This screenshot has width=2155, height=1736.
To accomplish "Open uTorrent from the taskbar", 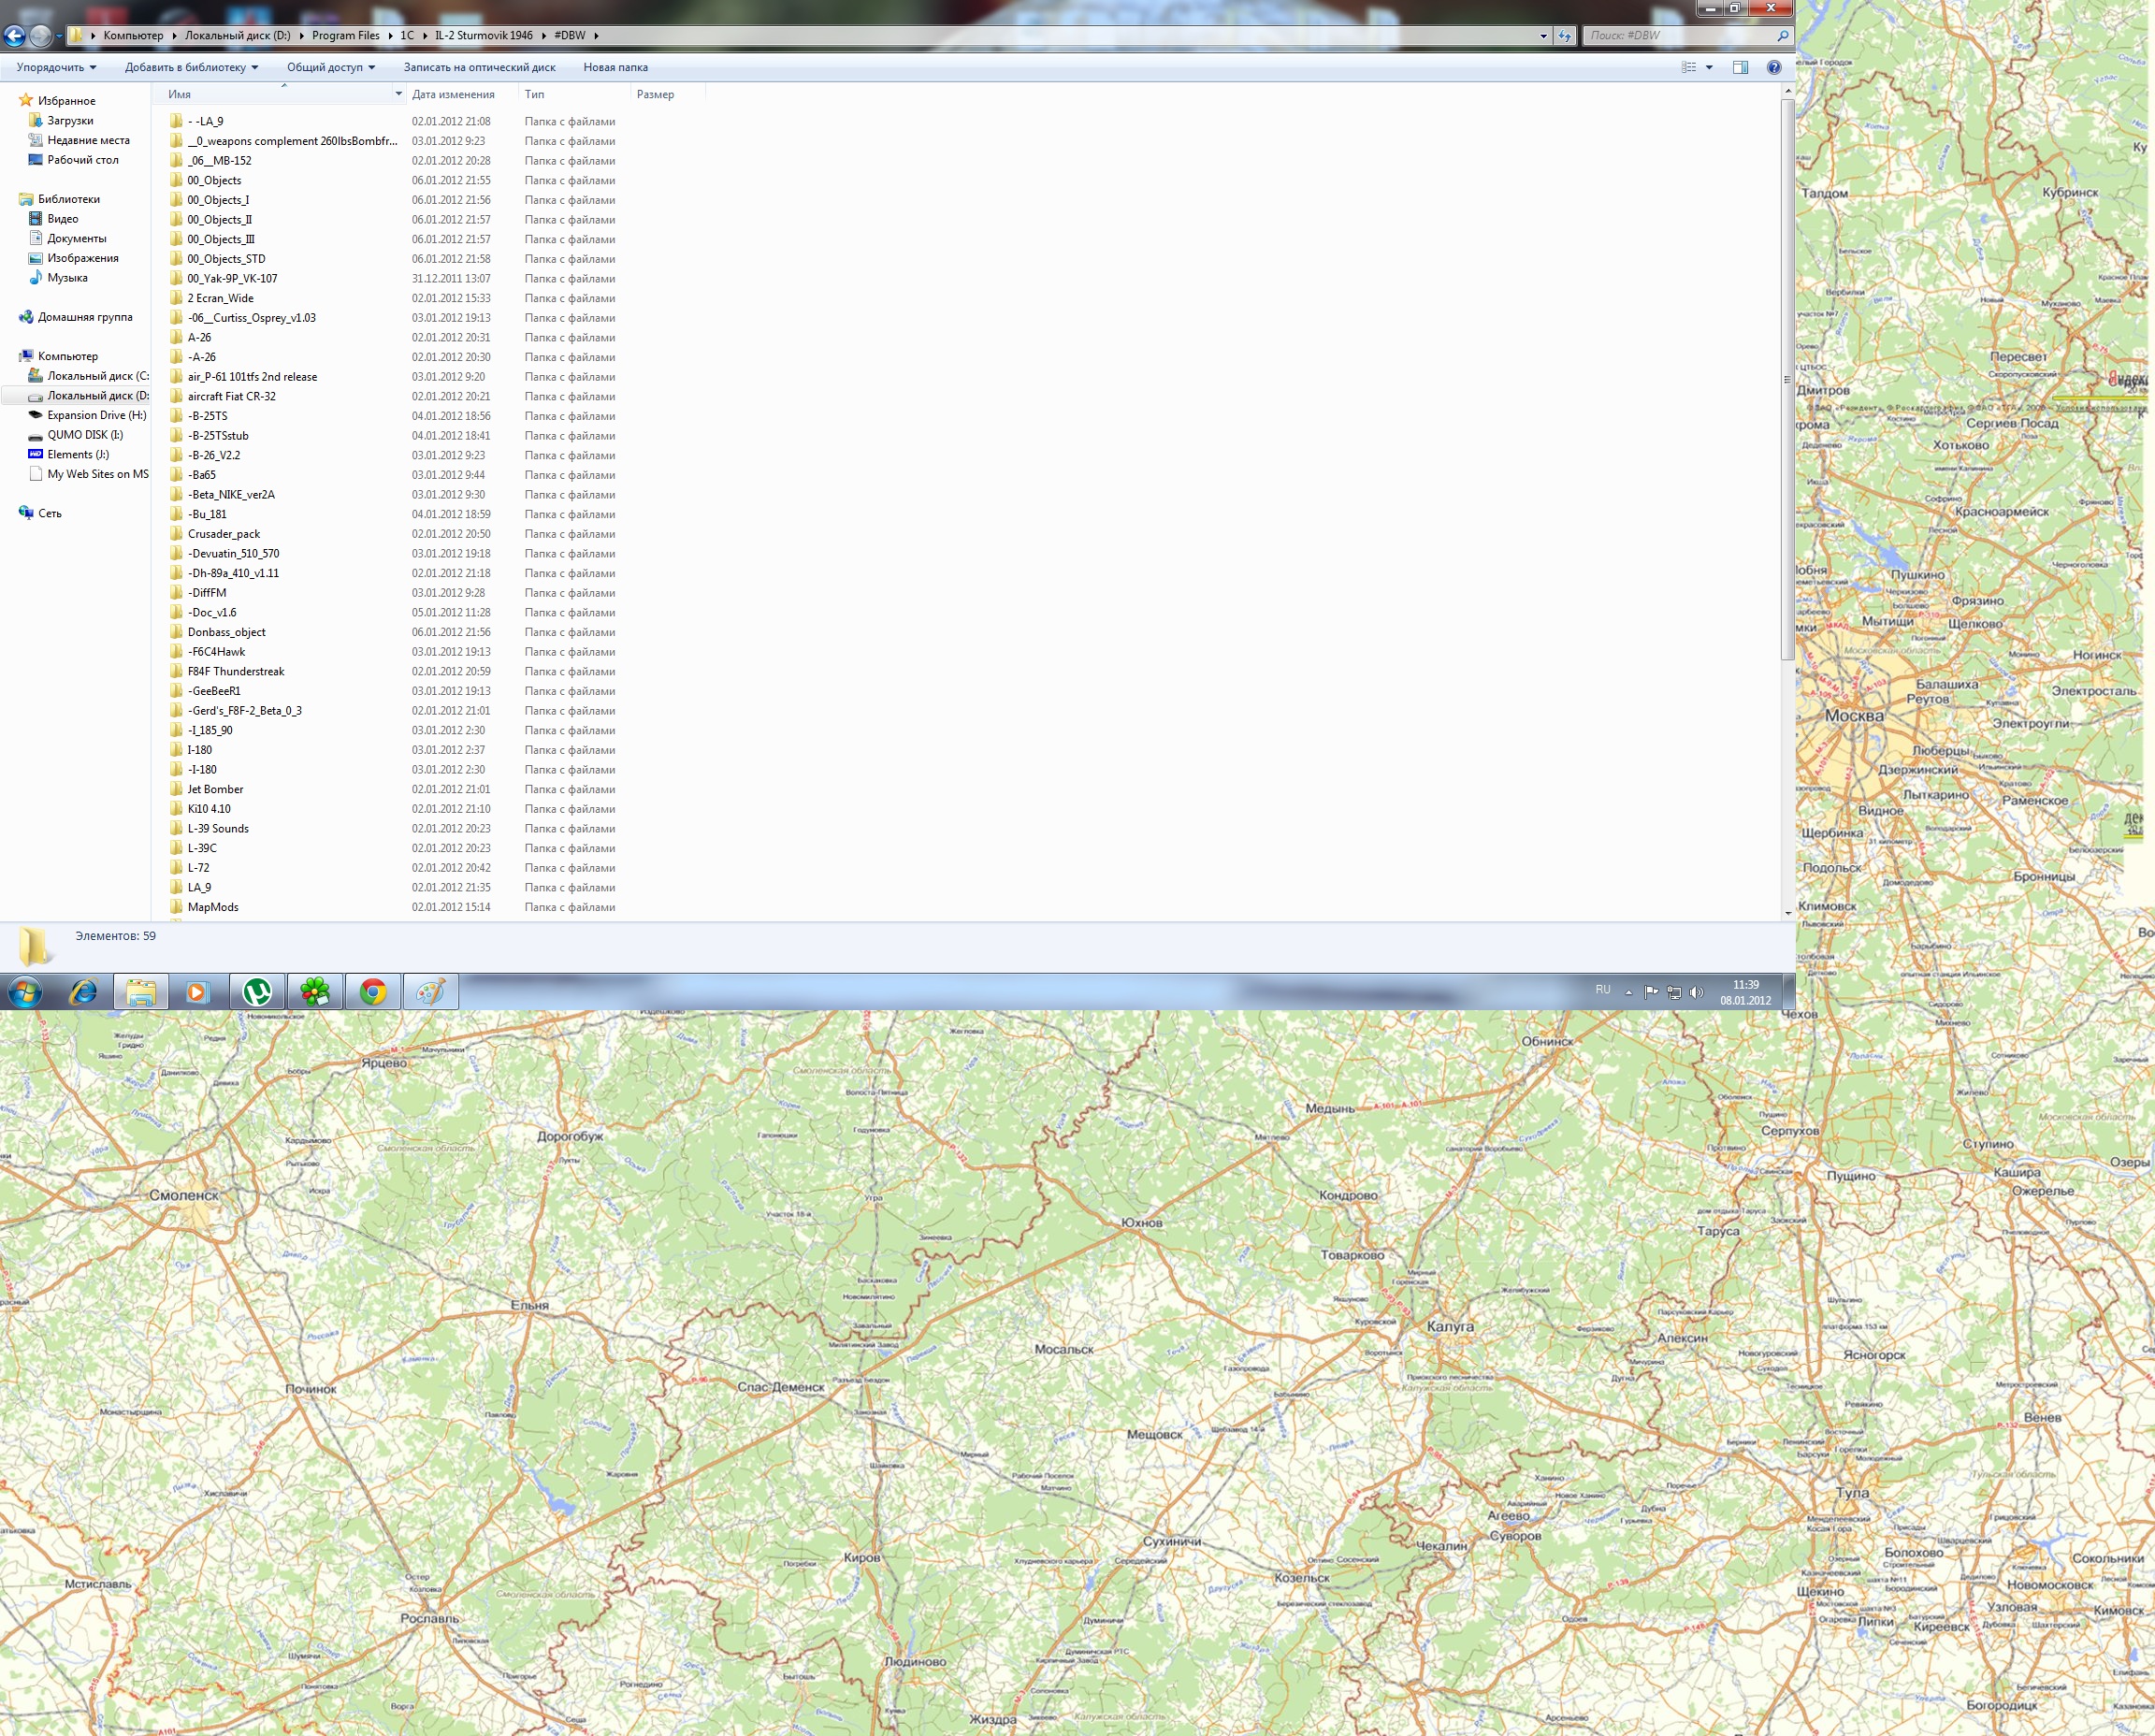I will [x=257, y=991].
